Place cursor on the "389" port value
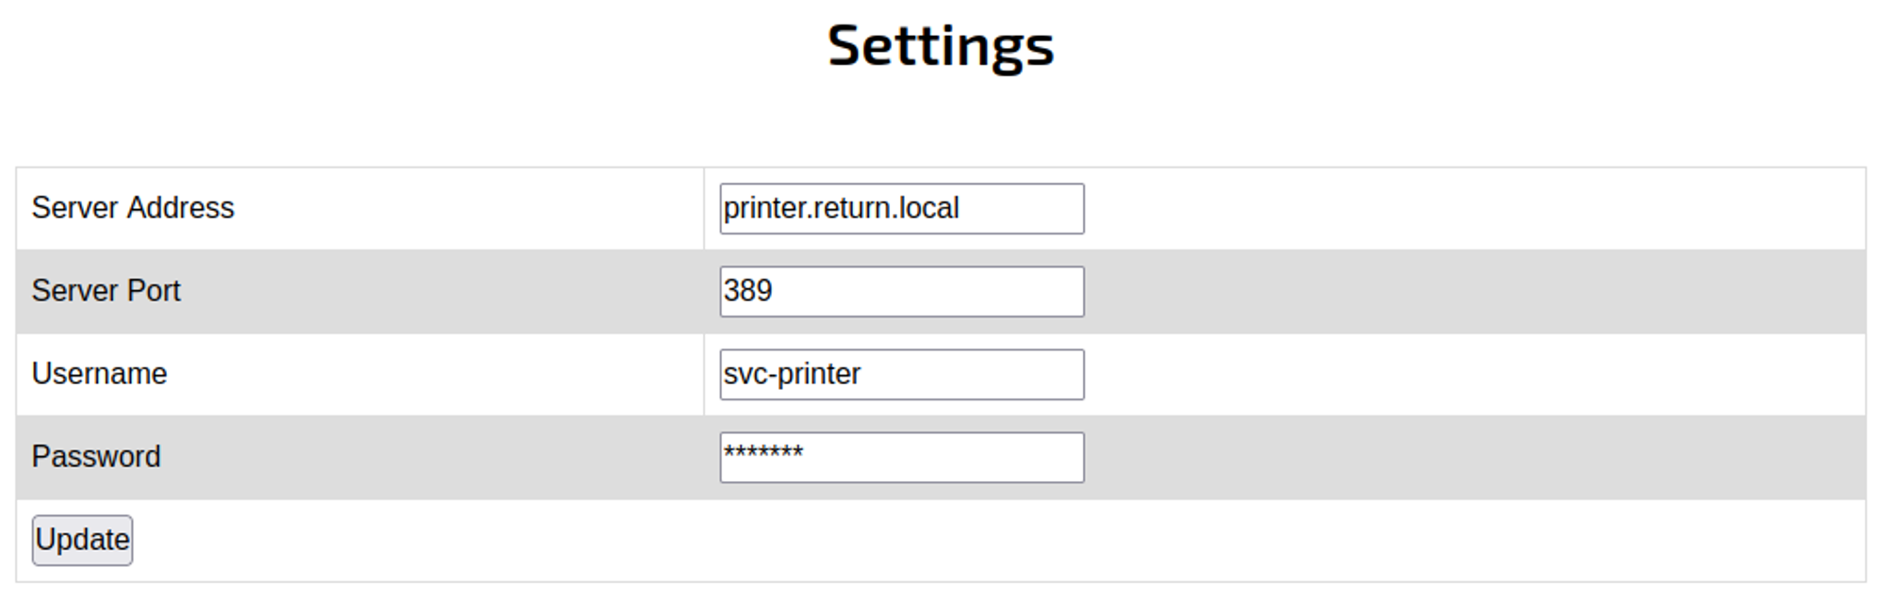 coord(748,291)
